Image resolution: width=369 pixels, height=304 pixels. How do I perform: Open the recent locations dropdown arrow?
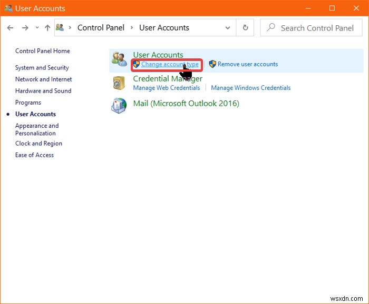[x=37, y=28]
